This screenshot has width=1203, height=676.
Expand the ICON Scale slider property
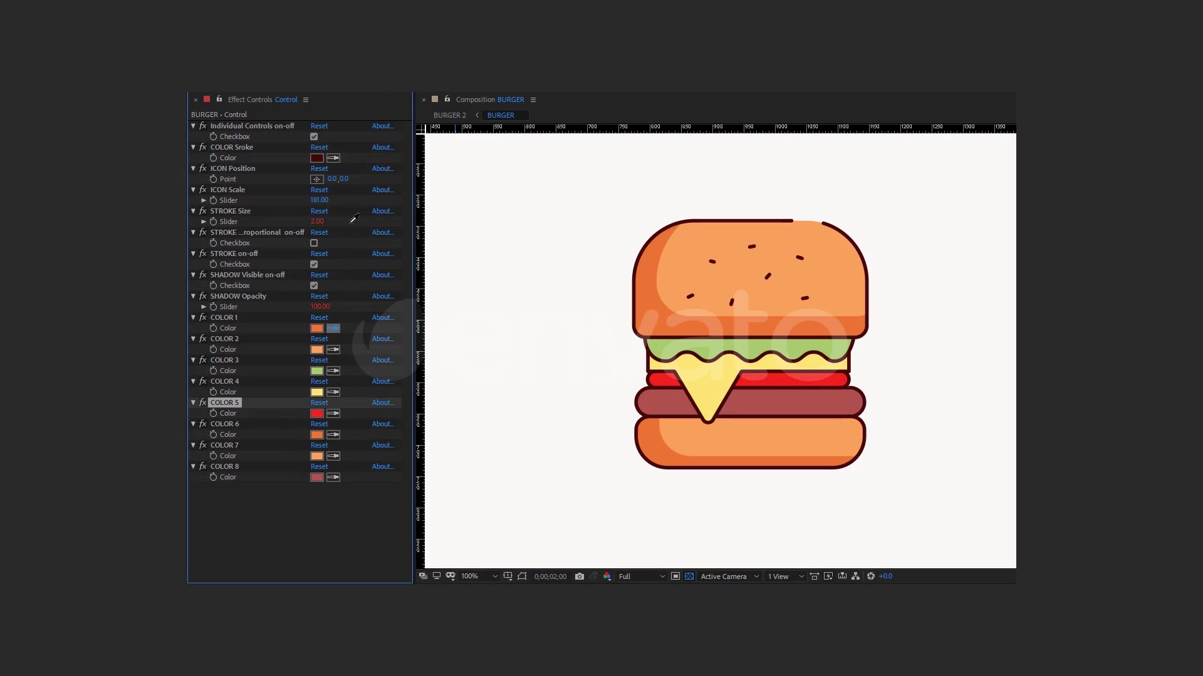click(204, 200)
